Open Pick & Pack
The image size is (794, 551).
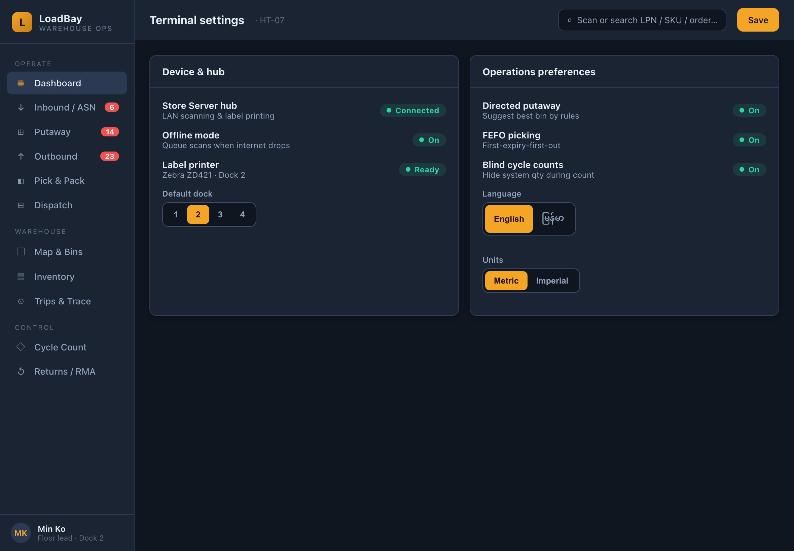[x=67, y=181]
